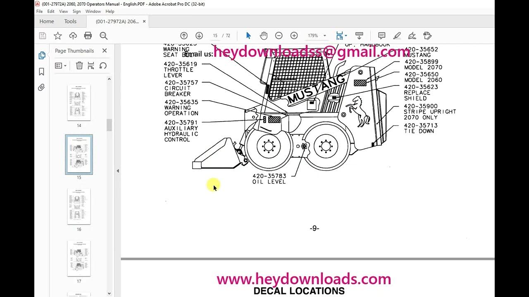Viewport: 529px width, 297px height.
Task: Select page 14 thumbnail
Action: click(79, 103)
